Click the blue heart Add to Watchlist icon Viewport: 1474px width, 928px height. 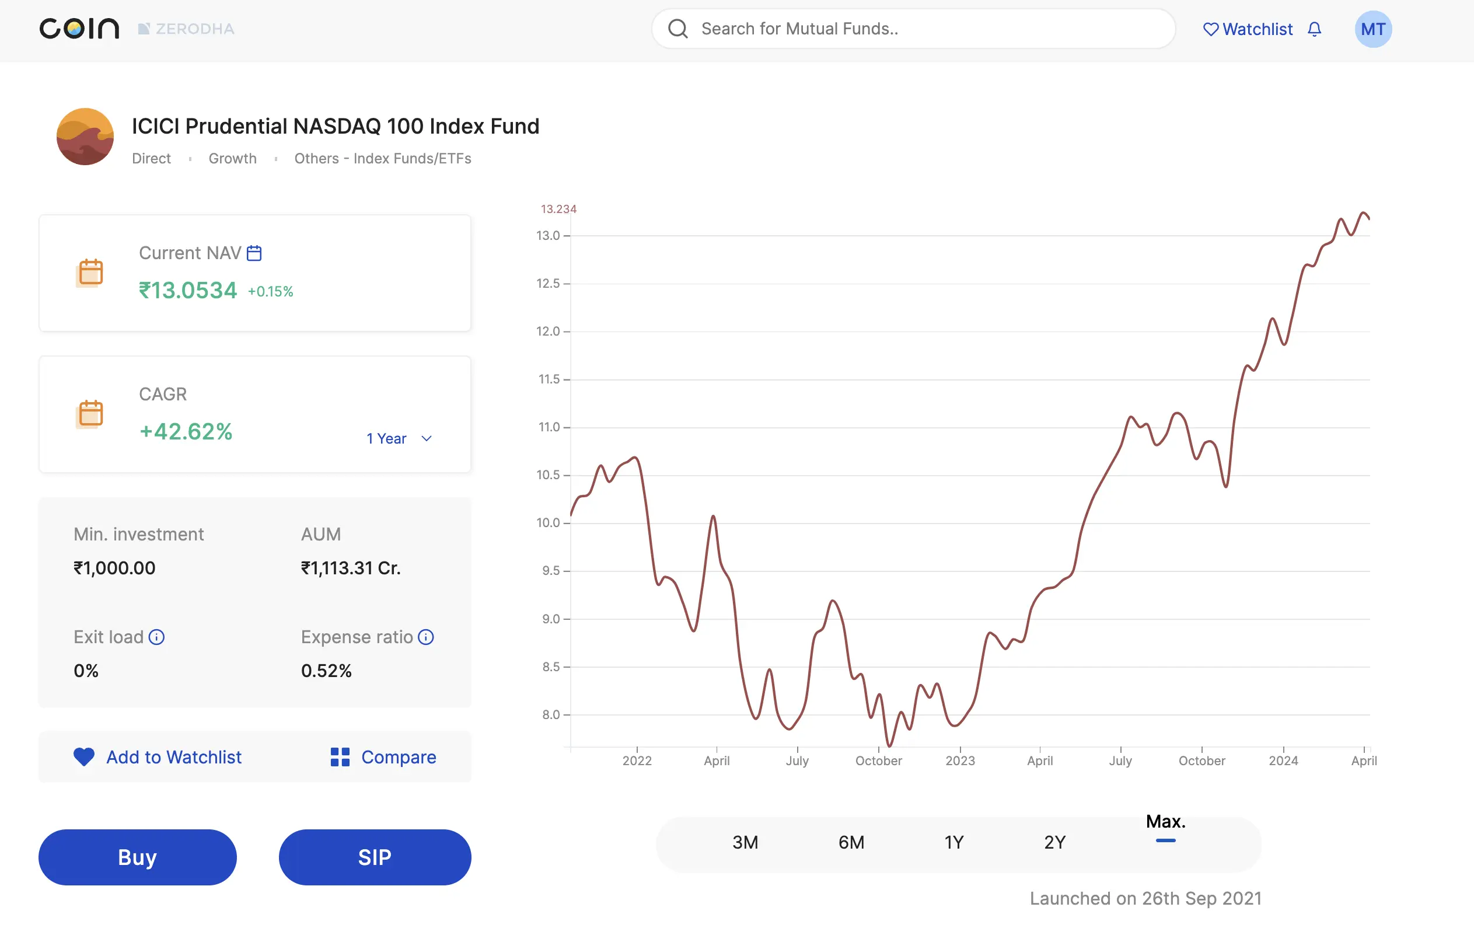point(84,757)
